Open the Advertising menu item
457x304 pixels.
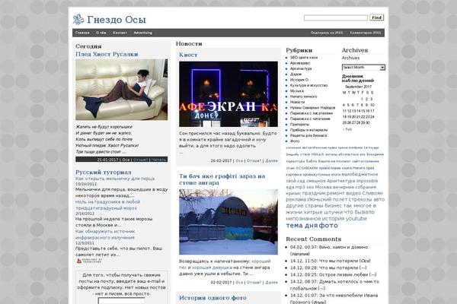tap(143, 33)
